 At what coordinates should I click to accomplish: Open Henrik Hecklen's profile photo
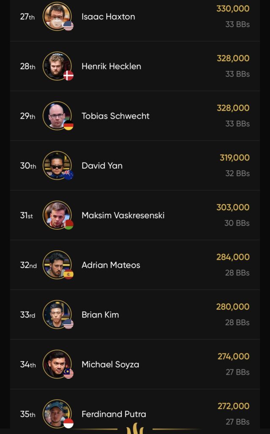point(57,66)
